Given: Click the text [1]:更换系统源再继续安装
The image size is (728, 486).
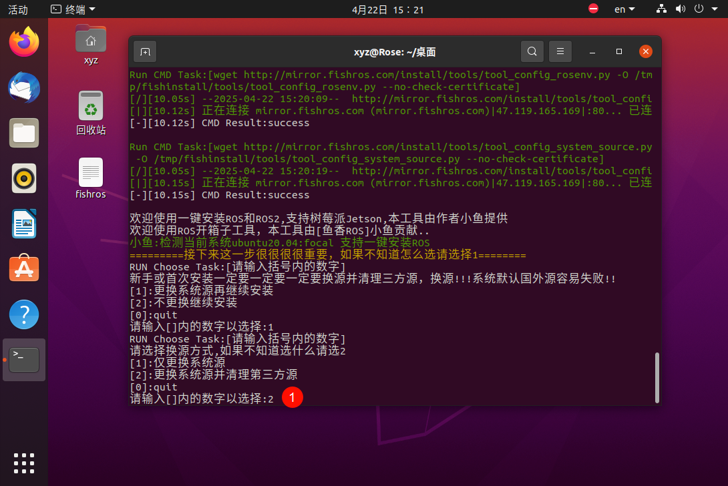Looking at the screenshot, I should (202, 290).
